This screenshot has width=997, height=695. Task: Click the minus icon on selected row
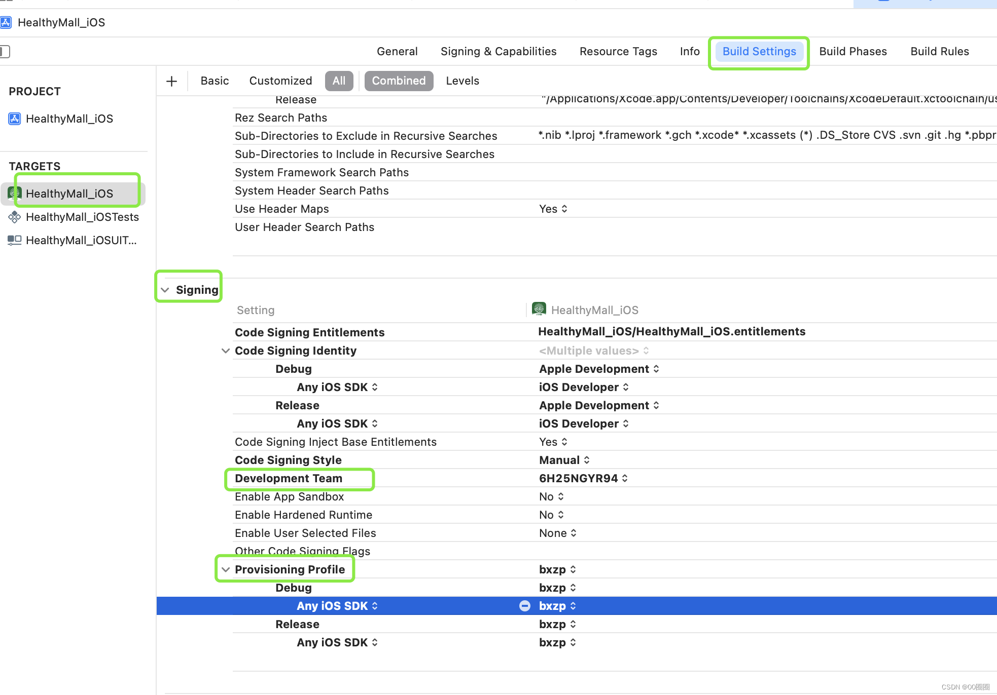coord(525,606)
